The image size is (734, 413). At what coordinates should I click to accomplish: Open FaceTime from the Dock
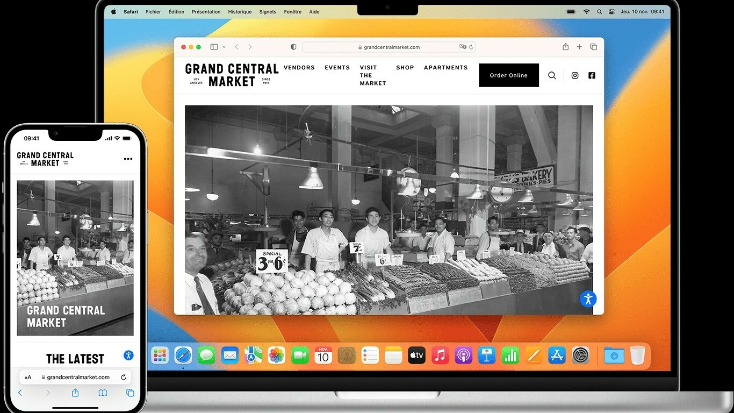coord(300,355)
